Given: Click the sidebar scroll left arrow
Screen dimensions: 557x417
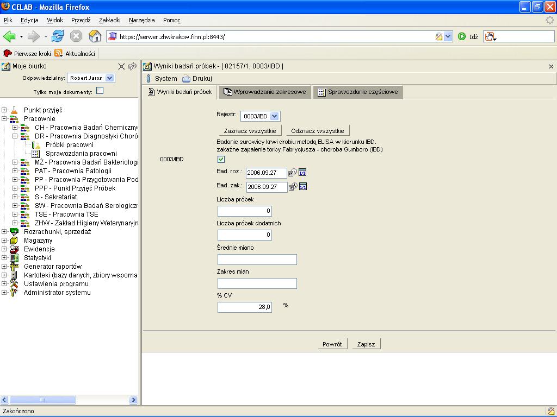Looking at the screenshot, I should (4, 400).
